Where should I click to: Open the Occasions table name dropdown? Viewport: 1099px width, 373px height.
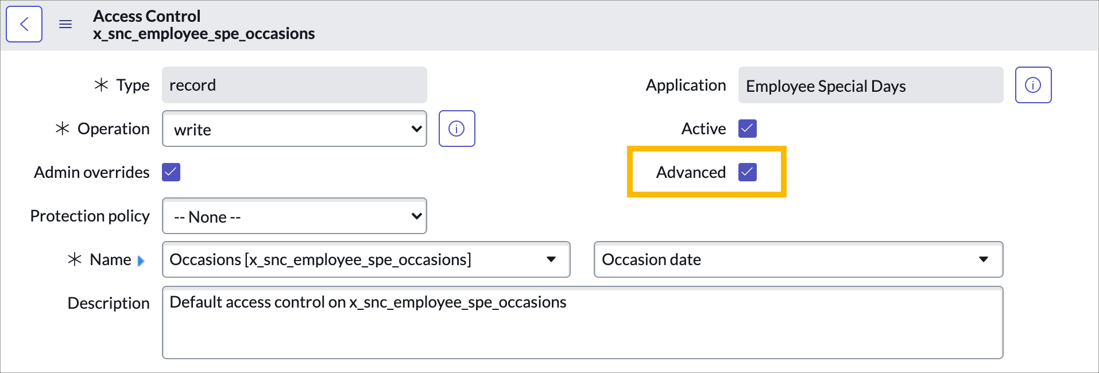(366, 259)
